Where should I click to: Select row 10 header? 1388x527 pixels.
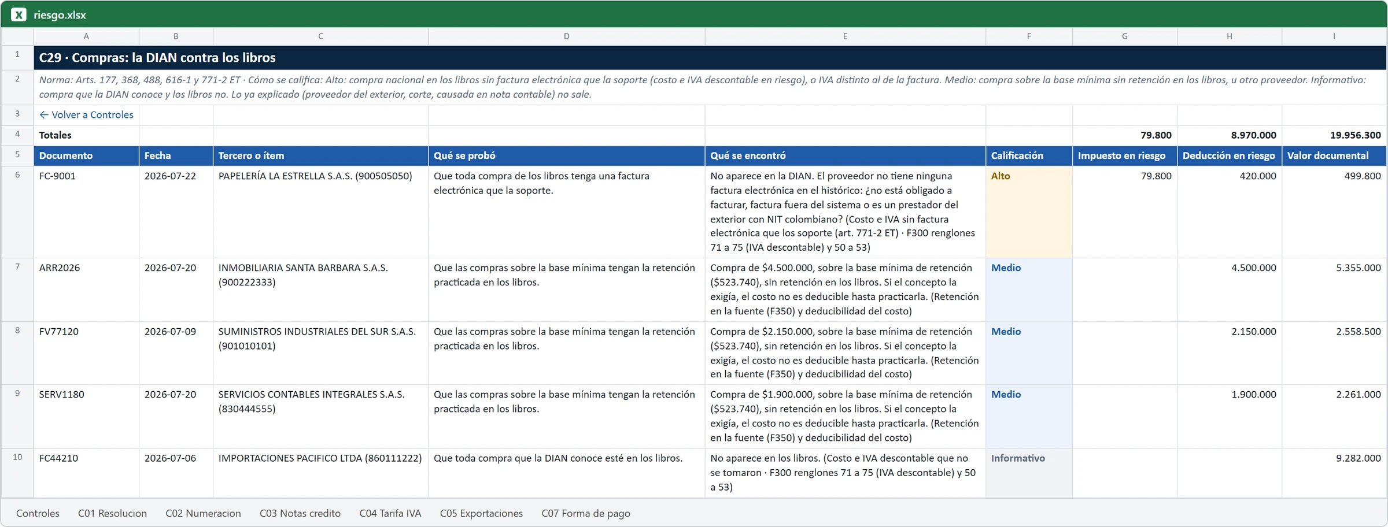click(17, 473)
